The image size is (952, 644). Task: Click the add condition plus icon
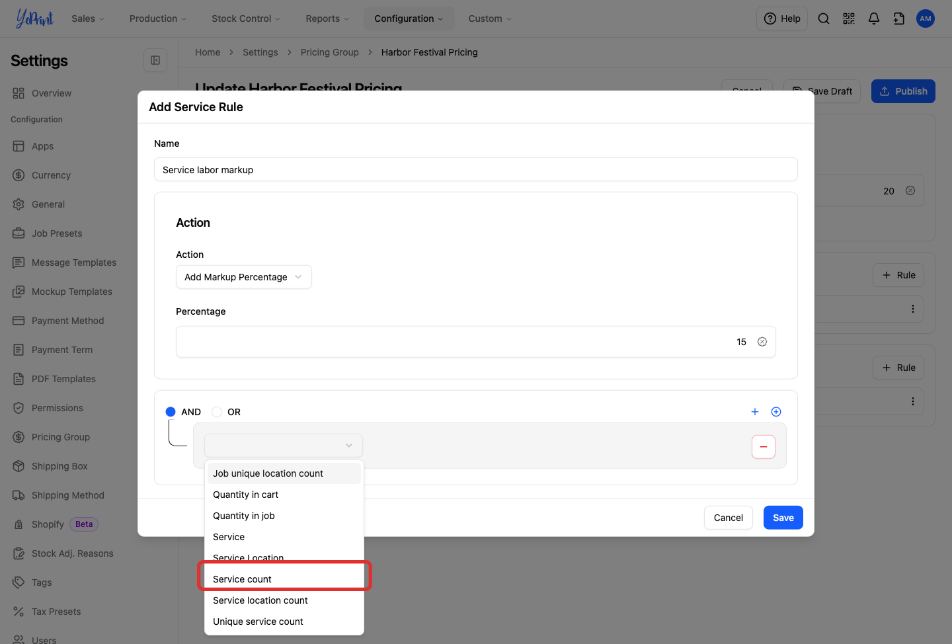(755, 412)
